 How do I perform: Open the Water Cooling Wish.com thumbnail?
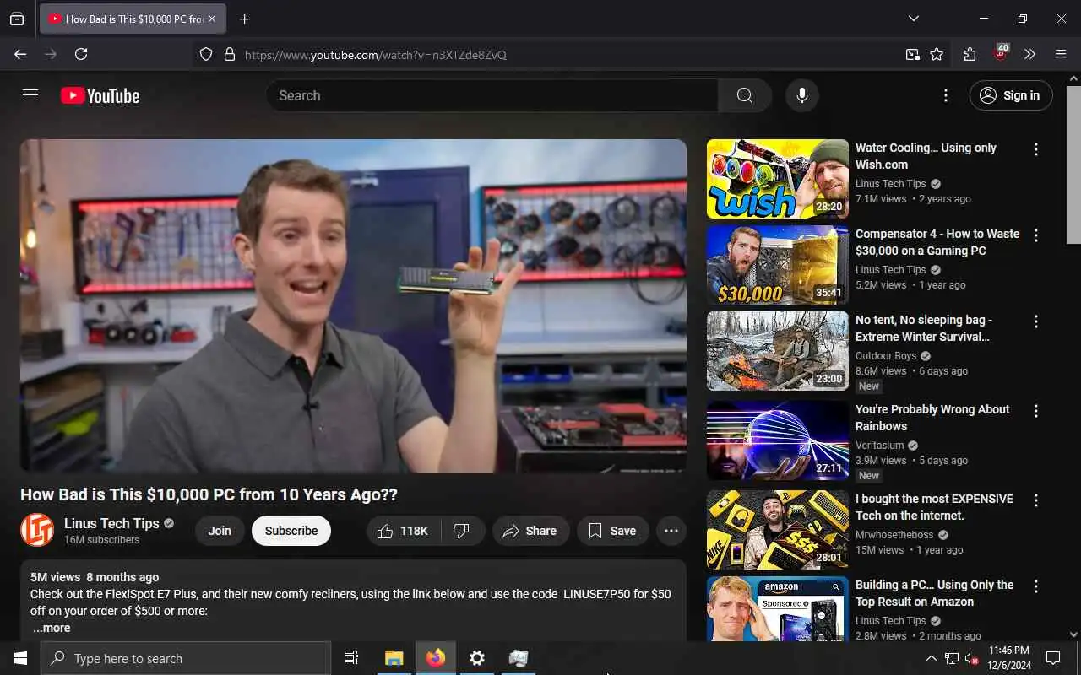click(778, 179)
